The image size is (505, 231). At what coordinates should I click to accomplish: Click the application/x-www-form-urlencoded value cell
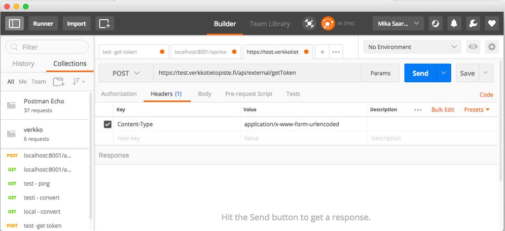[x=304, y=124]
